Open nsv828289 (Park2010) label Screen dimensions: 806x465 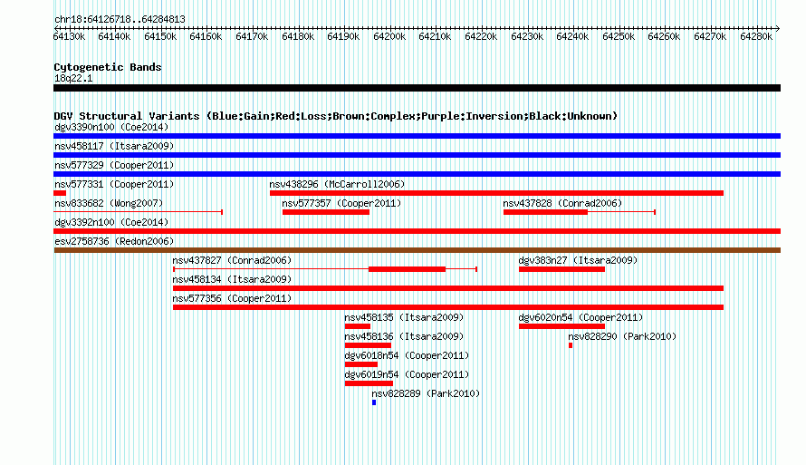(426, 393)
